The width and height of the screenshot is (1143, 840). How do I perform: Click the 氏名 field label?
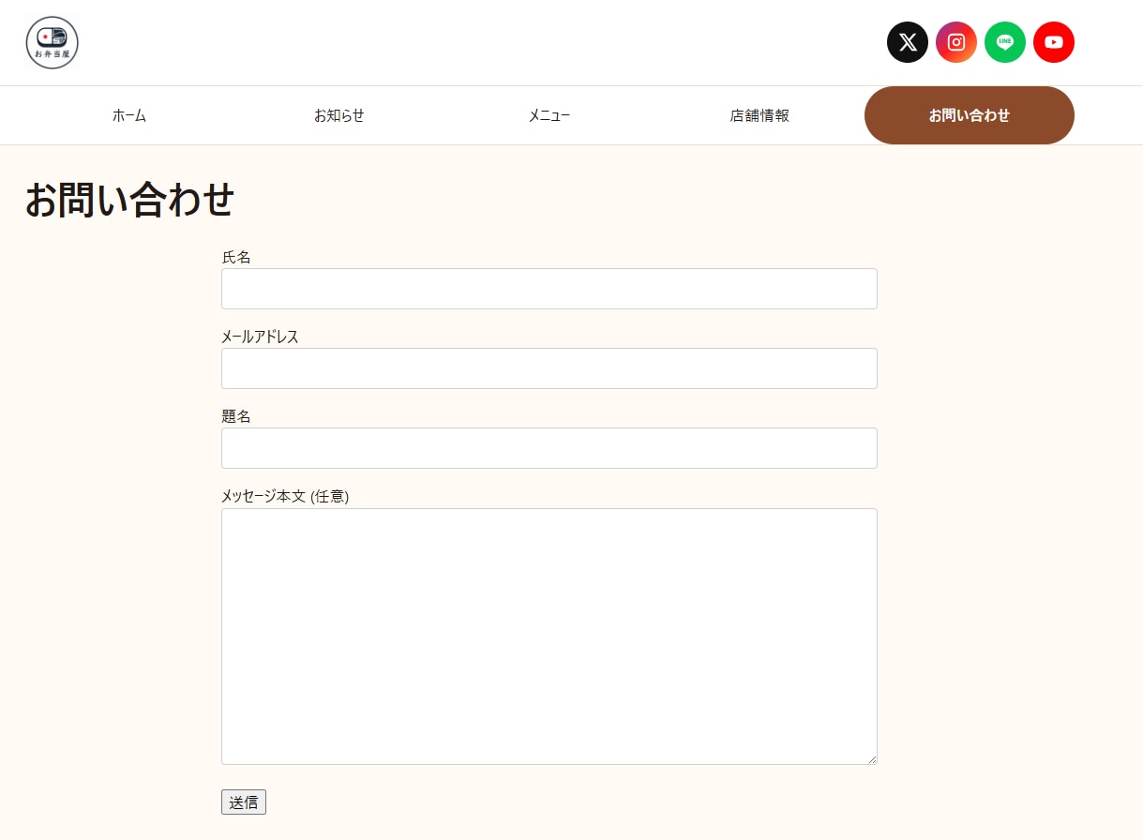point(236,257)
